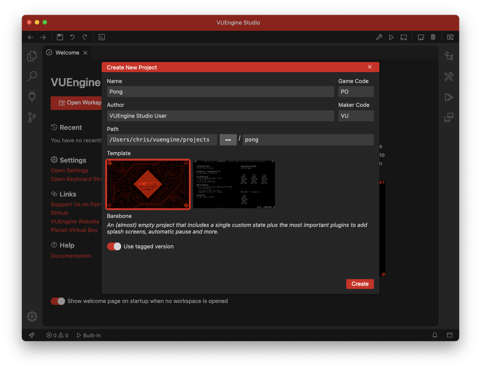Click the Create button
This screenshot has width=481, height=370.
360,284
